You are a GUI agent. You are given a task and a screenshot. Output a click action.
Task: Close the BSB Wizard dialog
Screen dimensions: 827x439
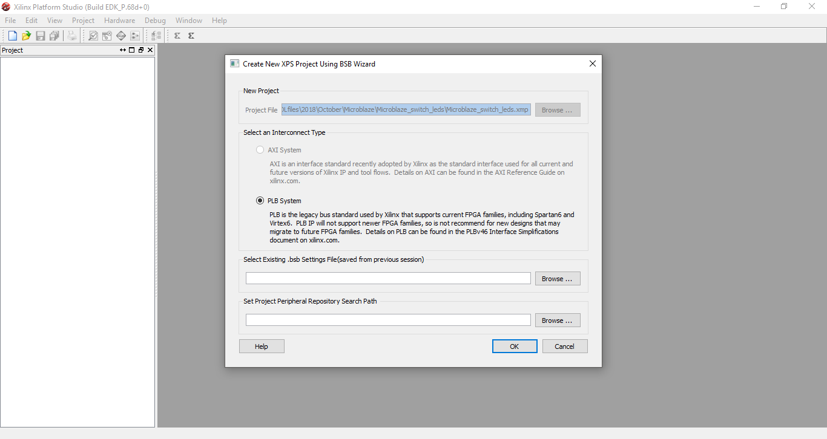[x=593, y=63]
